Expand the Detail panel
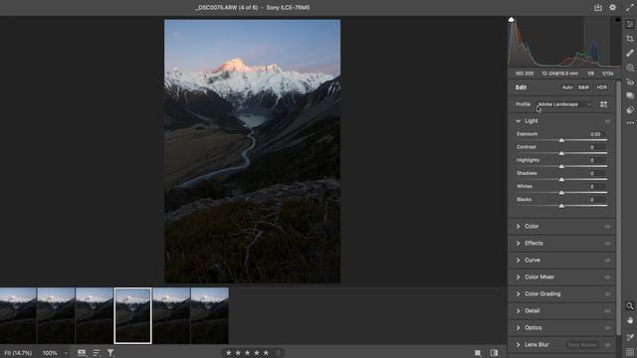637x358 pixels. 518,311
